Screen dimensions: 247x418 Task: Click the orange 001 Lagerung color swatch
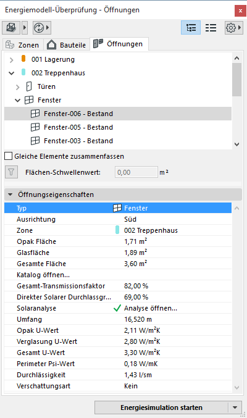click(23, 59)
